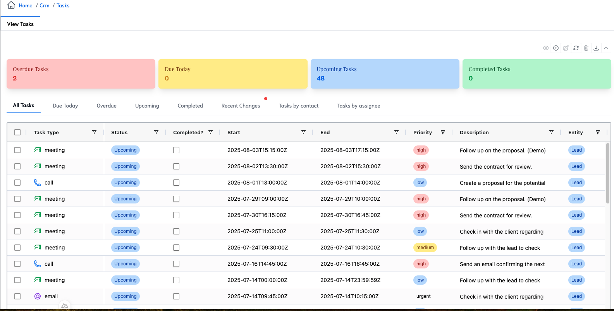Click the green Completed Tasks card
The width and height of the screenshot is (614, 311).
pos(537,74)
